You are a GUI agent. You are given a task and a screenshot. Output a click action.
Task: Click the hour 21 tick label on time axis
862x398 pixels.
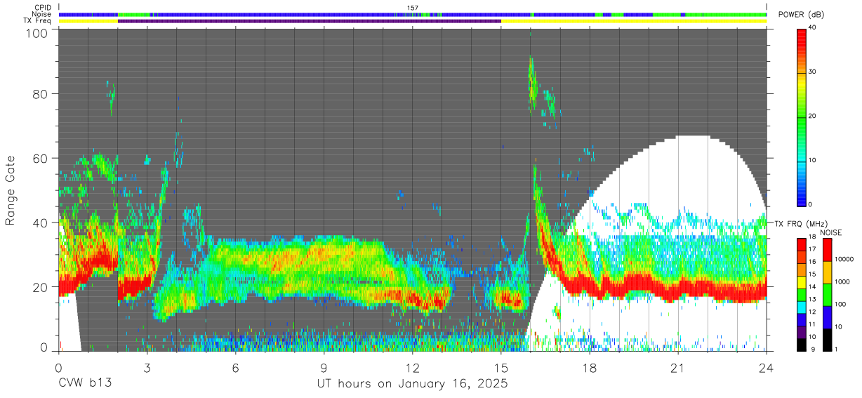(x=677, y=366)
